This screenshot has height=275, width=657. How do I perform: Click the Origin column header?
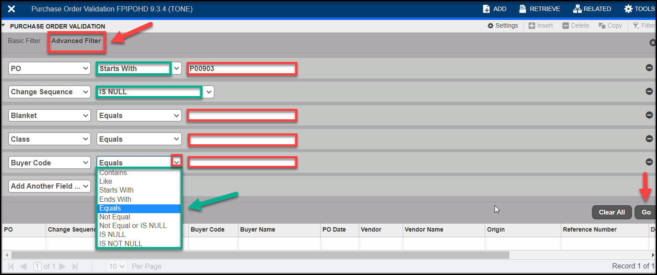(x=523, y=230)
